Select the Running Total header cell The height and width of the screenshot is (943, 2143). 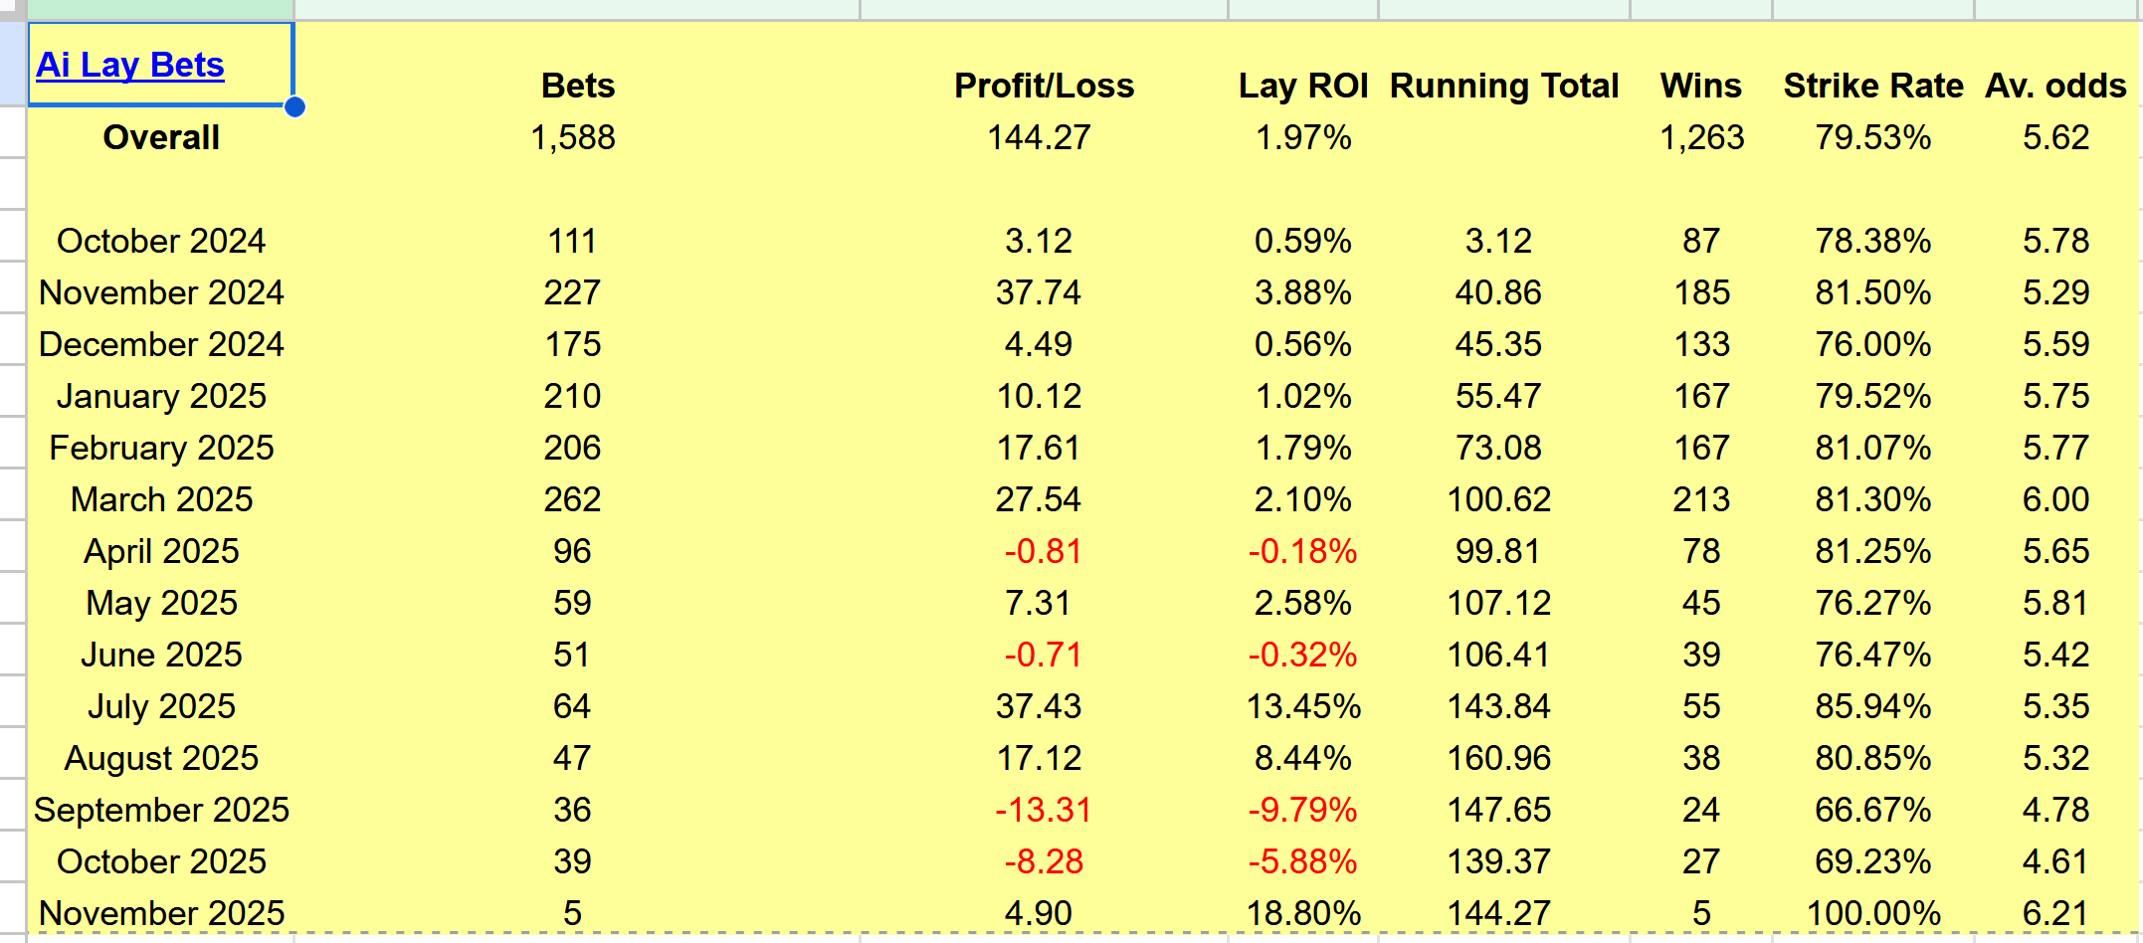tap(1503, 86)
